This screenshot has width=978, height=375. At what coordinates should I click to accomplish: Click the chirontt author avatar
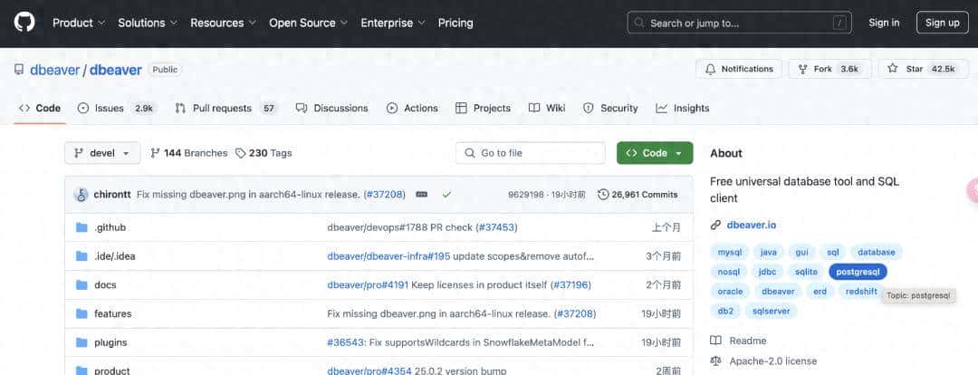81,194
